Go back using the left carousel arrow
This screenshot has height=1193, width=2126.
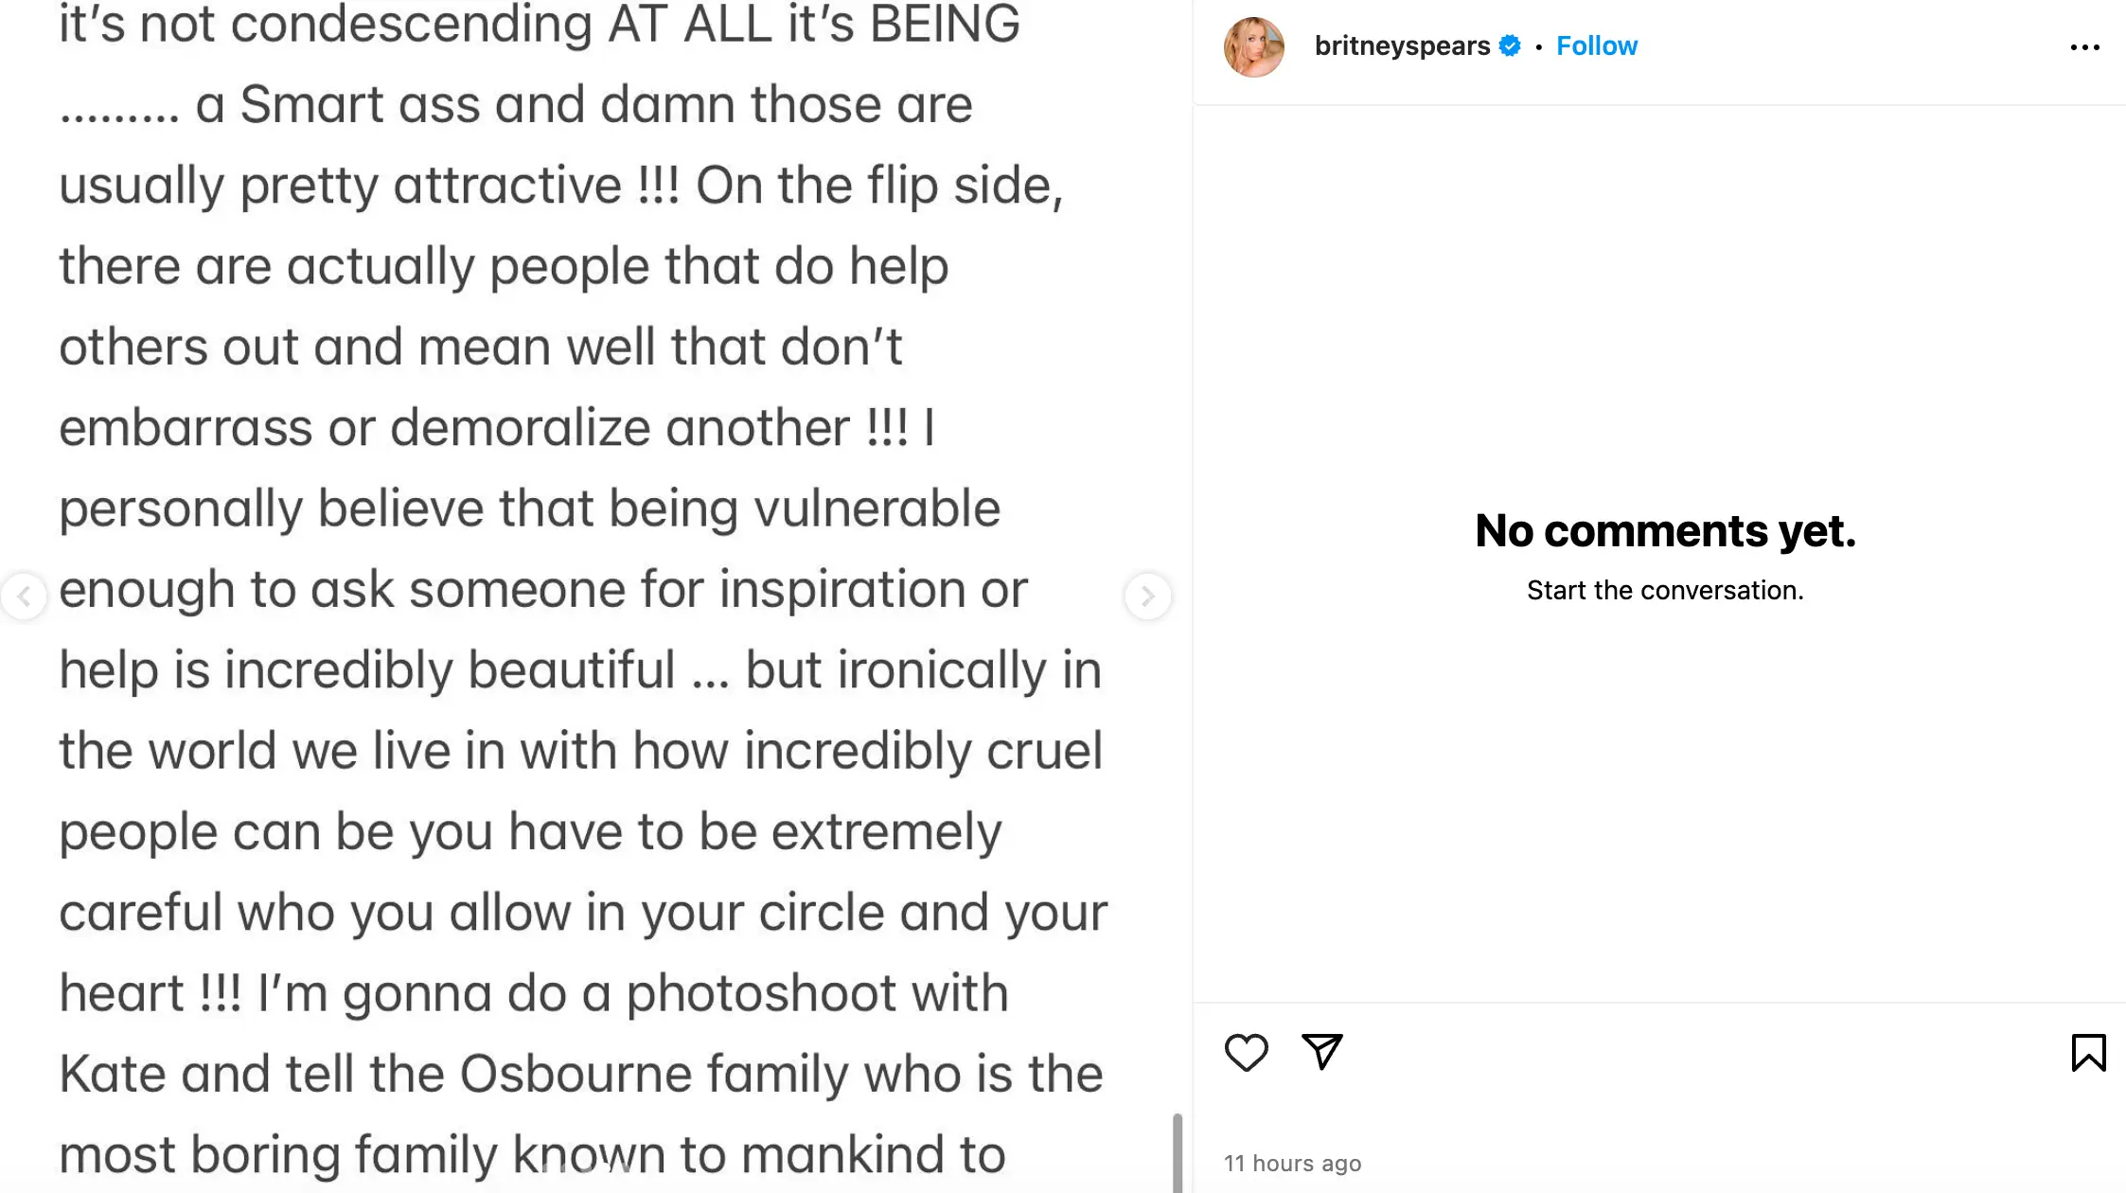27,596
